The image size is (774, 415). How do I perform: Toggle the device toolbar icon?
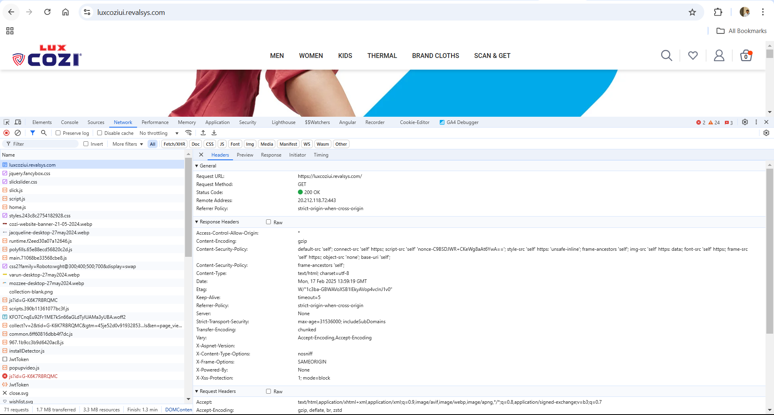coord(18,122)
